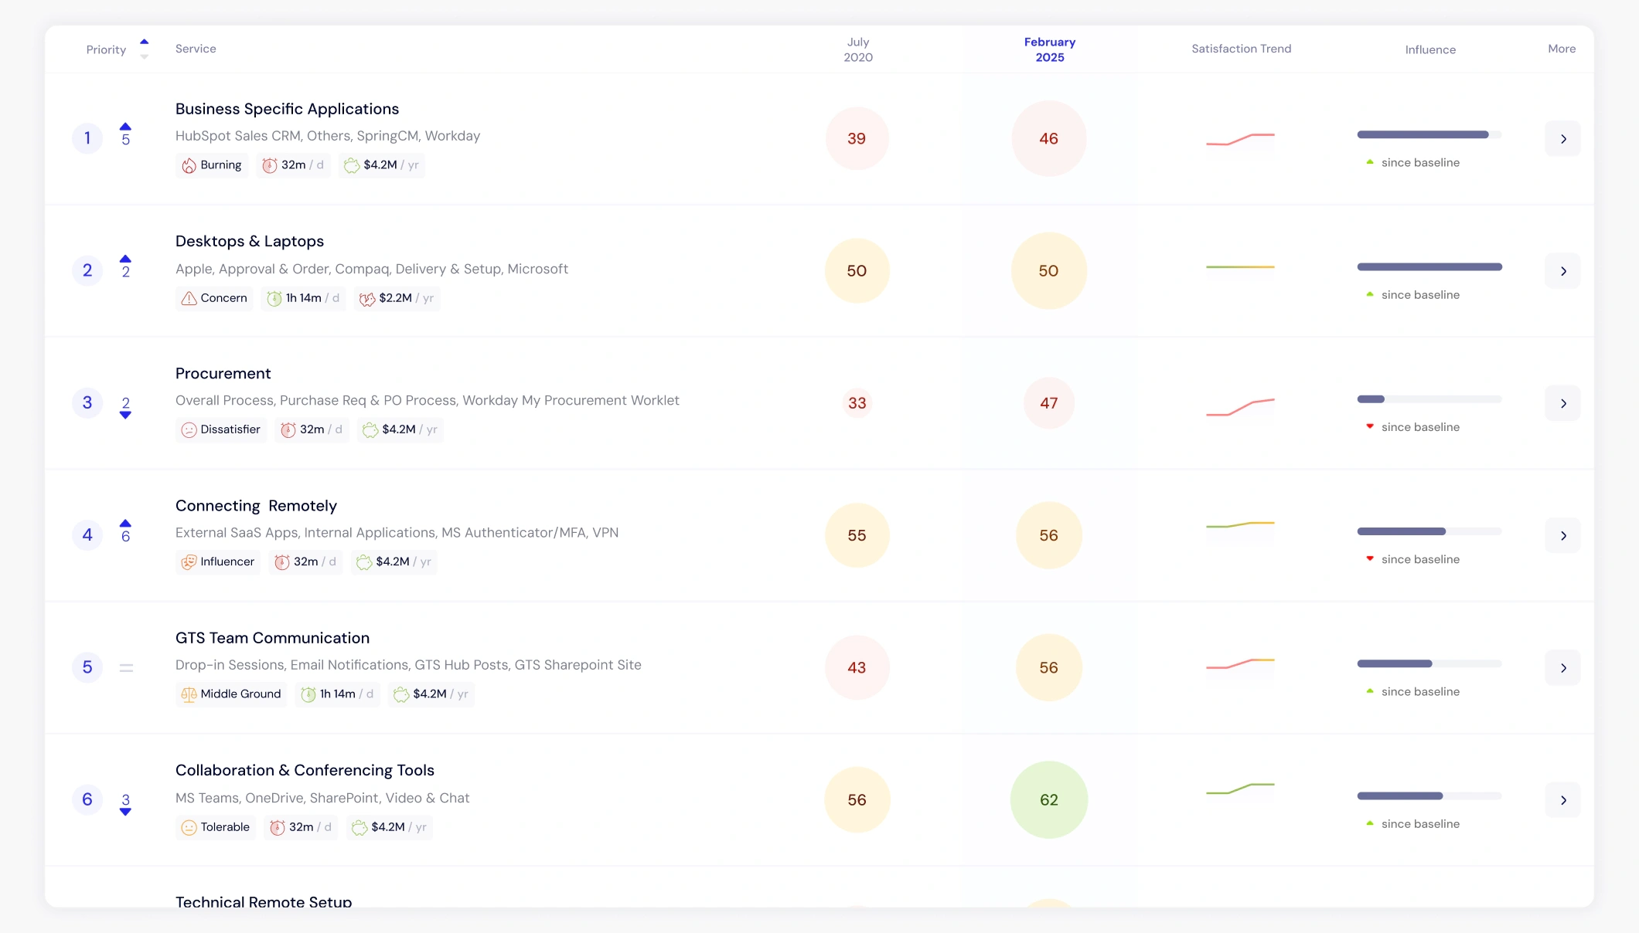This screenshot has width=1639, height=933.
Task: Open the Desktops & Laptops service title
Action: pos(250,241)
